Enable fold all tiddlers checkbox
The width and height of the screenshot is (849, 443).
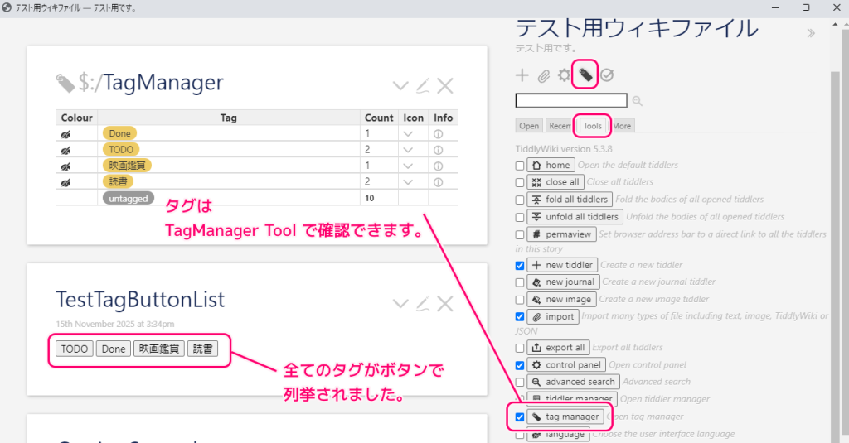[x=520, y=200]
